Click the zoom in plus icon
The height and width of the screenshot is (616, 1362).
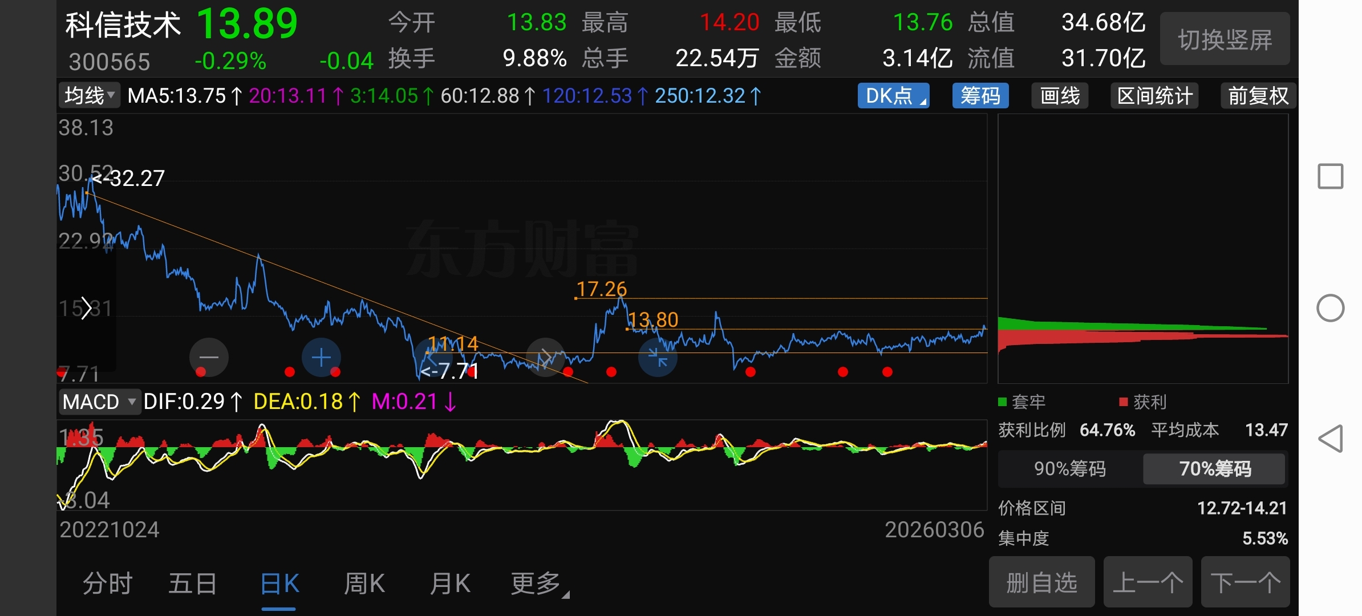(321, 358)
